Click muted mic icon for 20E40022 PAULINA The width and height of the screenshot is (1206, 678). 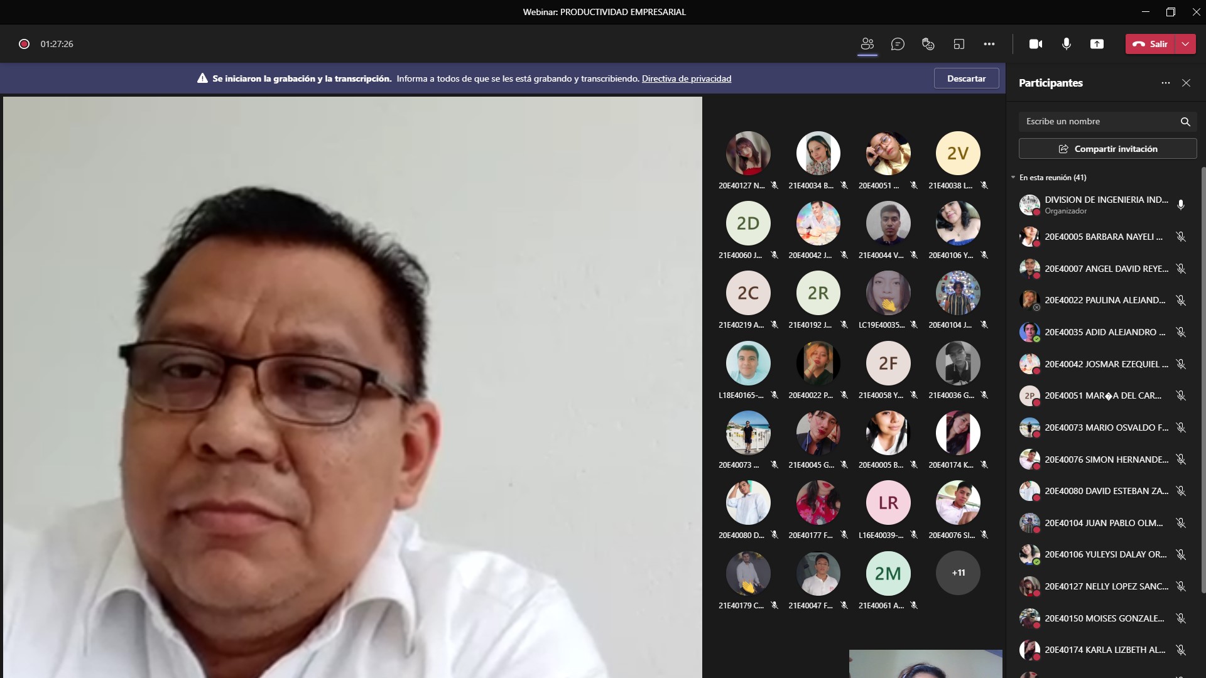coord(1181,300)
